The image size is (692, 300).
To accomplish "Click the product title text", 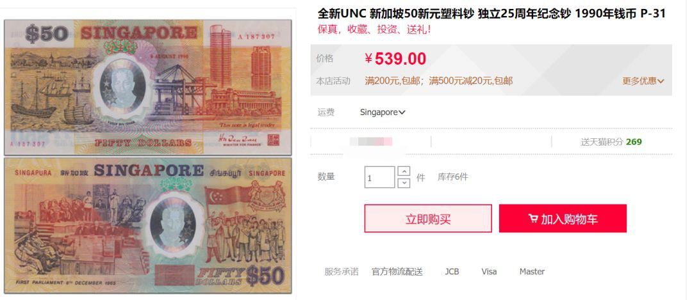I will click(491, 13).
